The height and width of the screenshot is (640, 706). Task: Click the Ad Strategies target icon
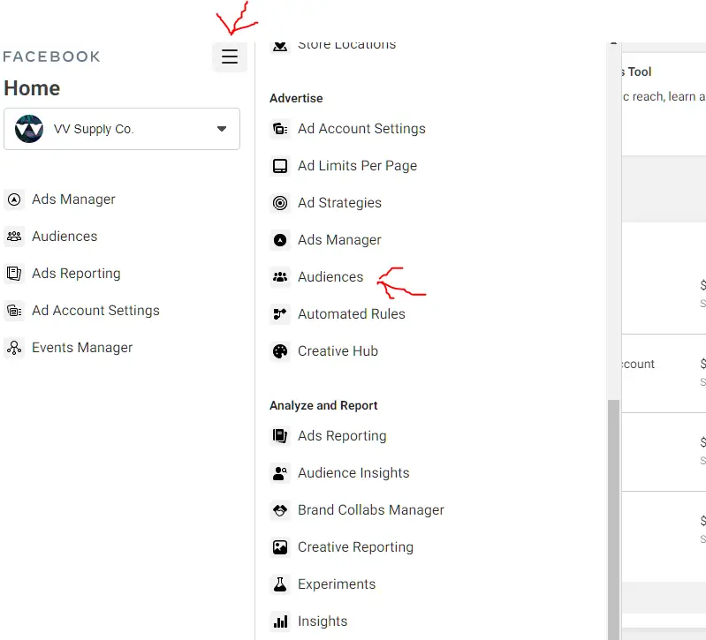280,203
